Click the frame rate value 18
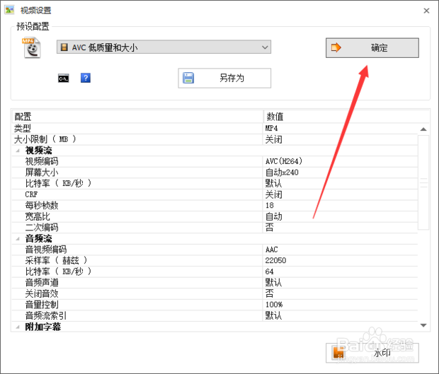Screen dimensions: 439x374 click(269, 206)
